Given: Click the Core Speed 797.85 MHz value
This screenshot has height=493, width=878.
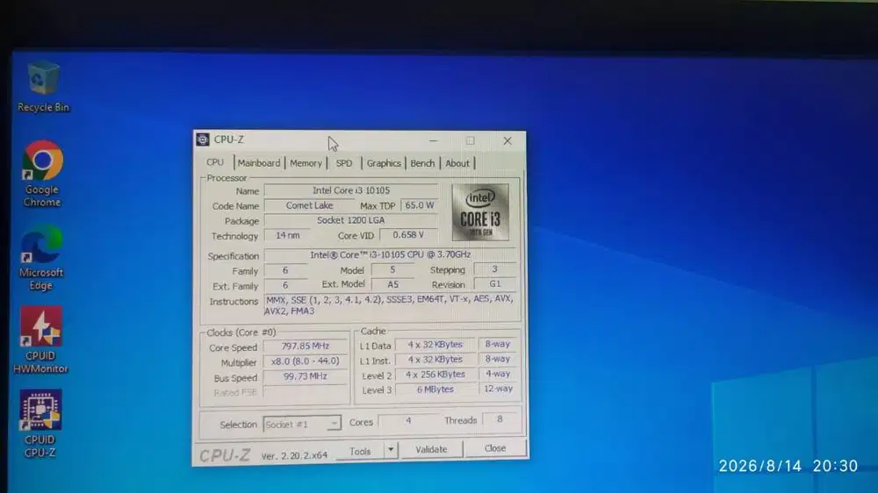Looking at the screenshot, I should [306, 347].
